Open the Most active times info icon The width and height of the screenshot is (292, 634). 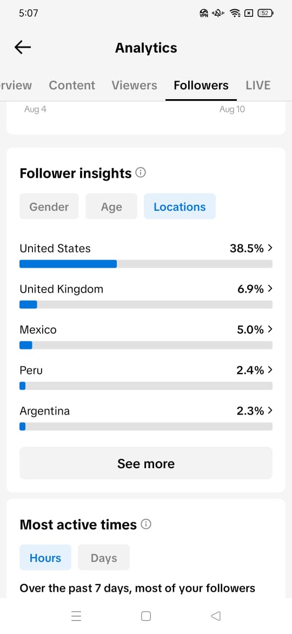tap(146, 525)
